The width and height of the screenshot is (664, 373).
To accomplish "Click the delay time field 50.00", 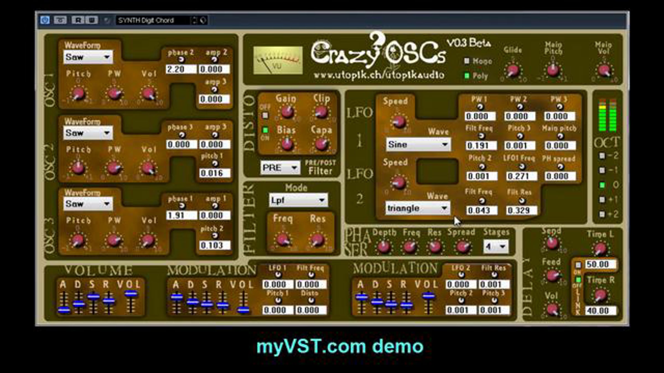I will pos(600,264).
